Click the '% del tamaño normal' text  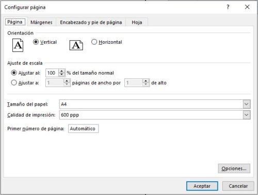[x=90, y=73]
